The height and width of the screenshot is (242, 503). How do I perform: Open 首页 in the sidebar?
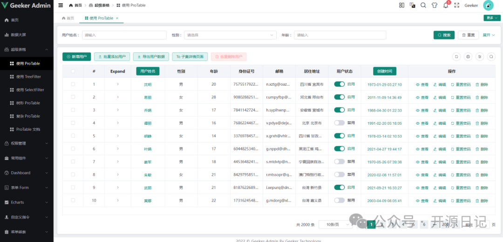tap(27, 20)
